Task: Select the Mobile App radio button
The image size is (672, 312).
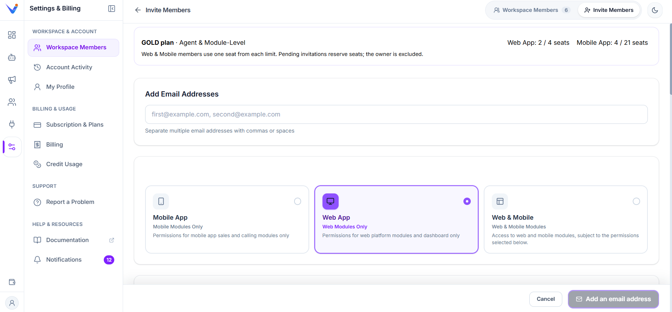Action: point(298,201)
